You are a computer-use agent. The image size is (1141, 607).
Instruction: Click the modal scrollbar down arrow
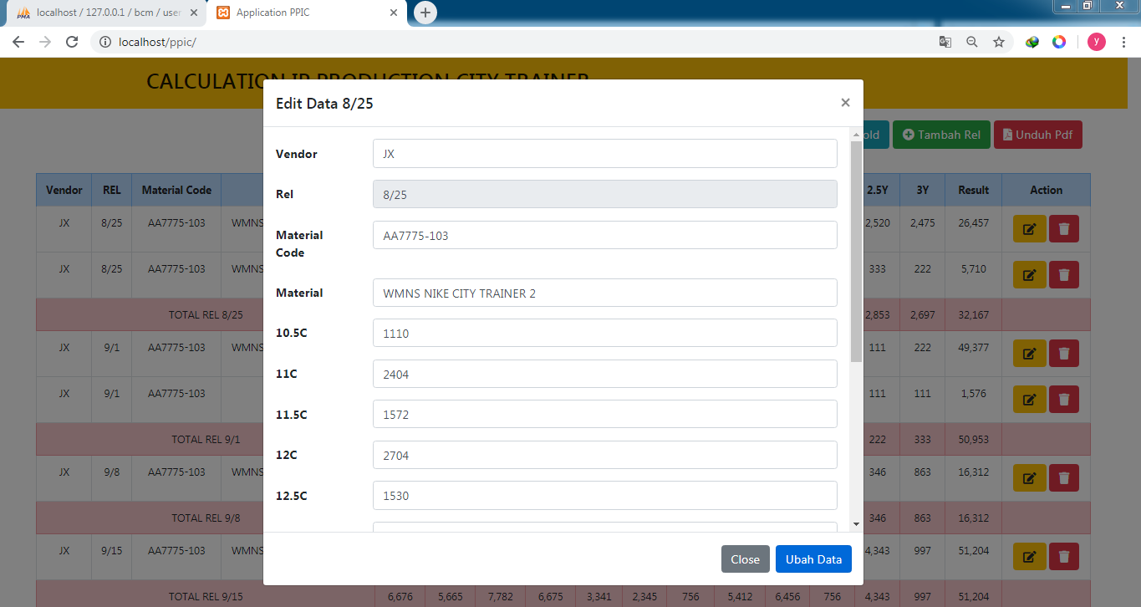[x=856, y=524]
